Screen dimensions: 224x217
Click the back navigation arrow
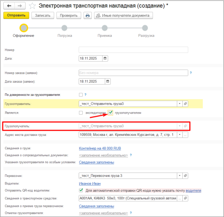[9, 6]
